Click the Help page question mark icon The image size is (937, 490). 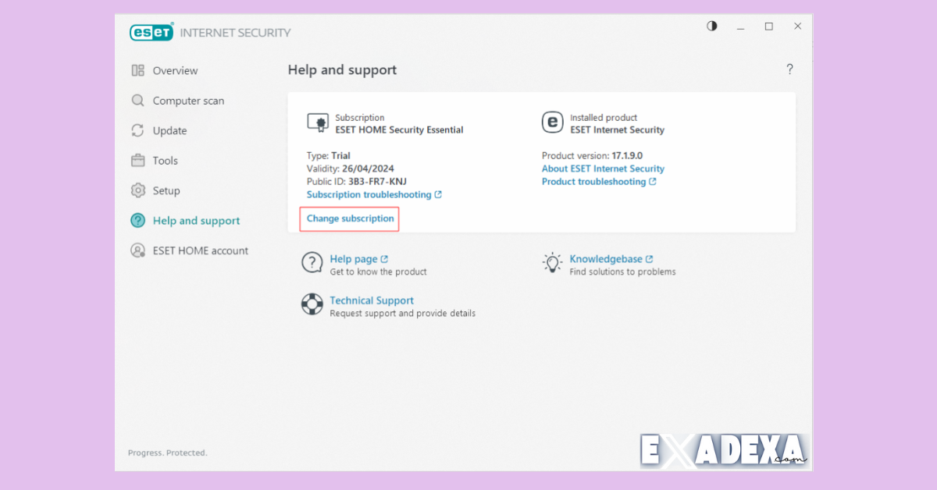click(x=312, y=263)
